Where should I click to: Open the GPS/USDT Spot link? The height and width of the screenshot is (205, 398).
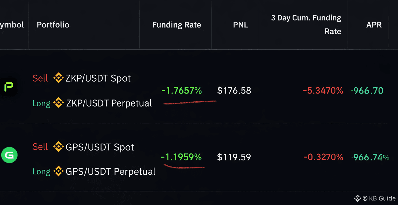pos(100,147)
